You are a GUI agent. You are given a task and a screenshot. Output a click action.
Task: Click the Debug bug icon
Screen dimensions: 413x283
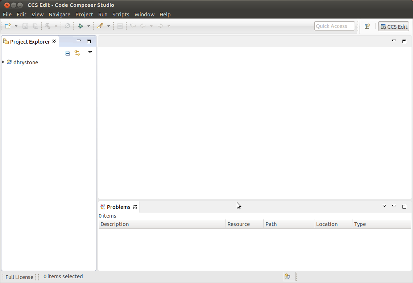click(80, 26)
